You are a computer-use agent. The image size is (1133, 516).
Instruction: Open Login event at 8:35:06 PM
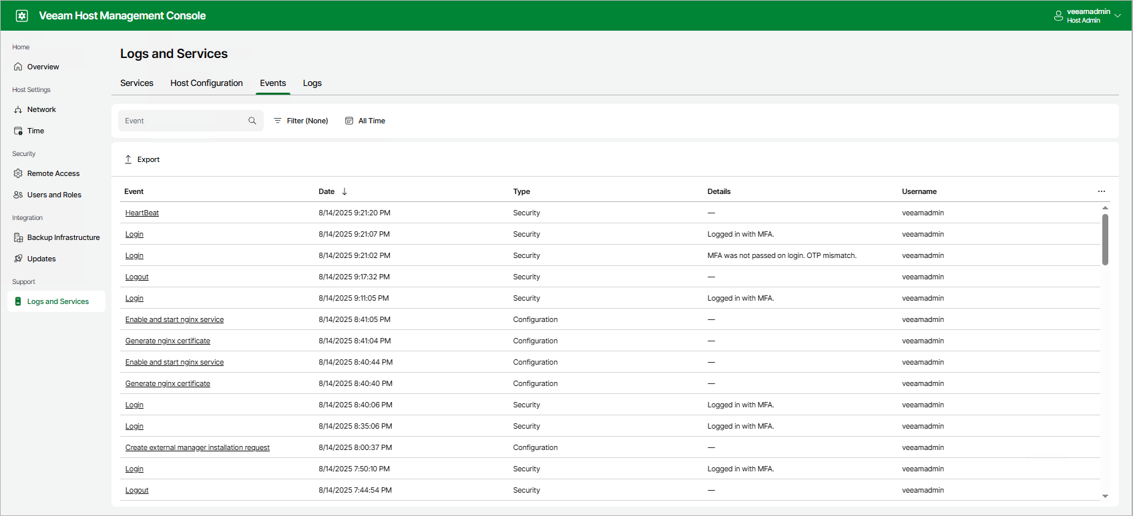tap(134, 426)
